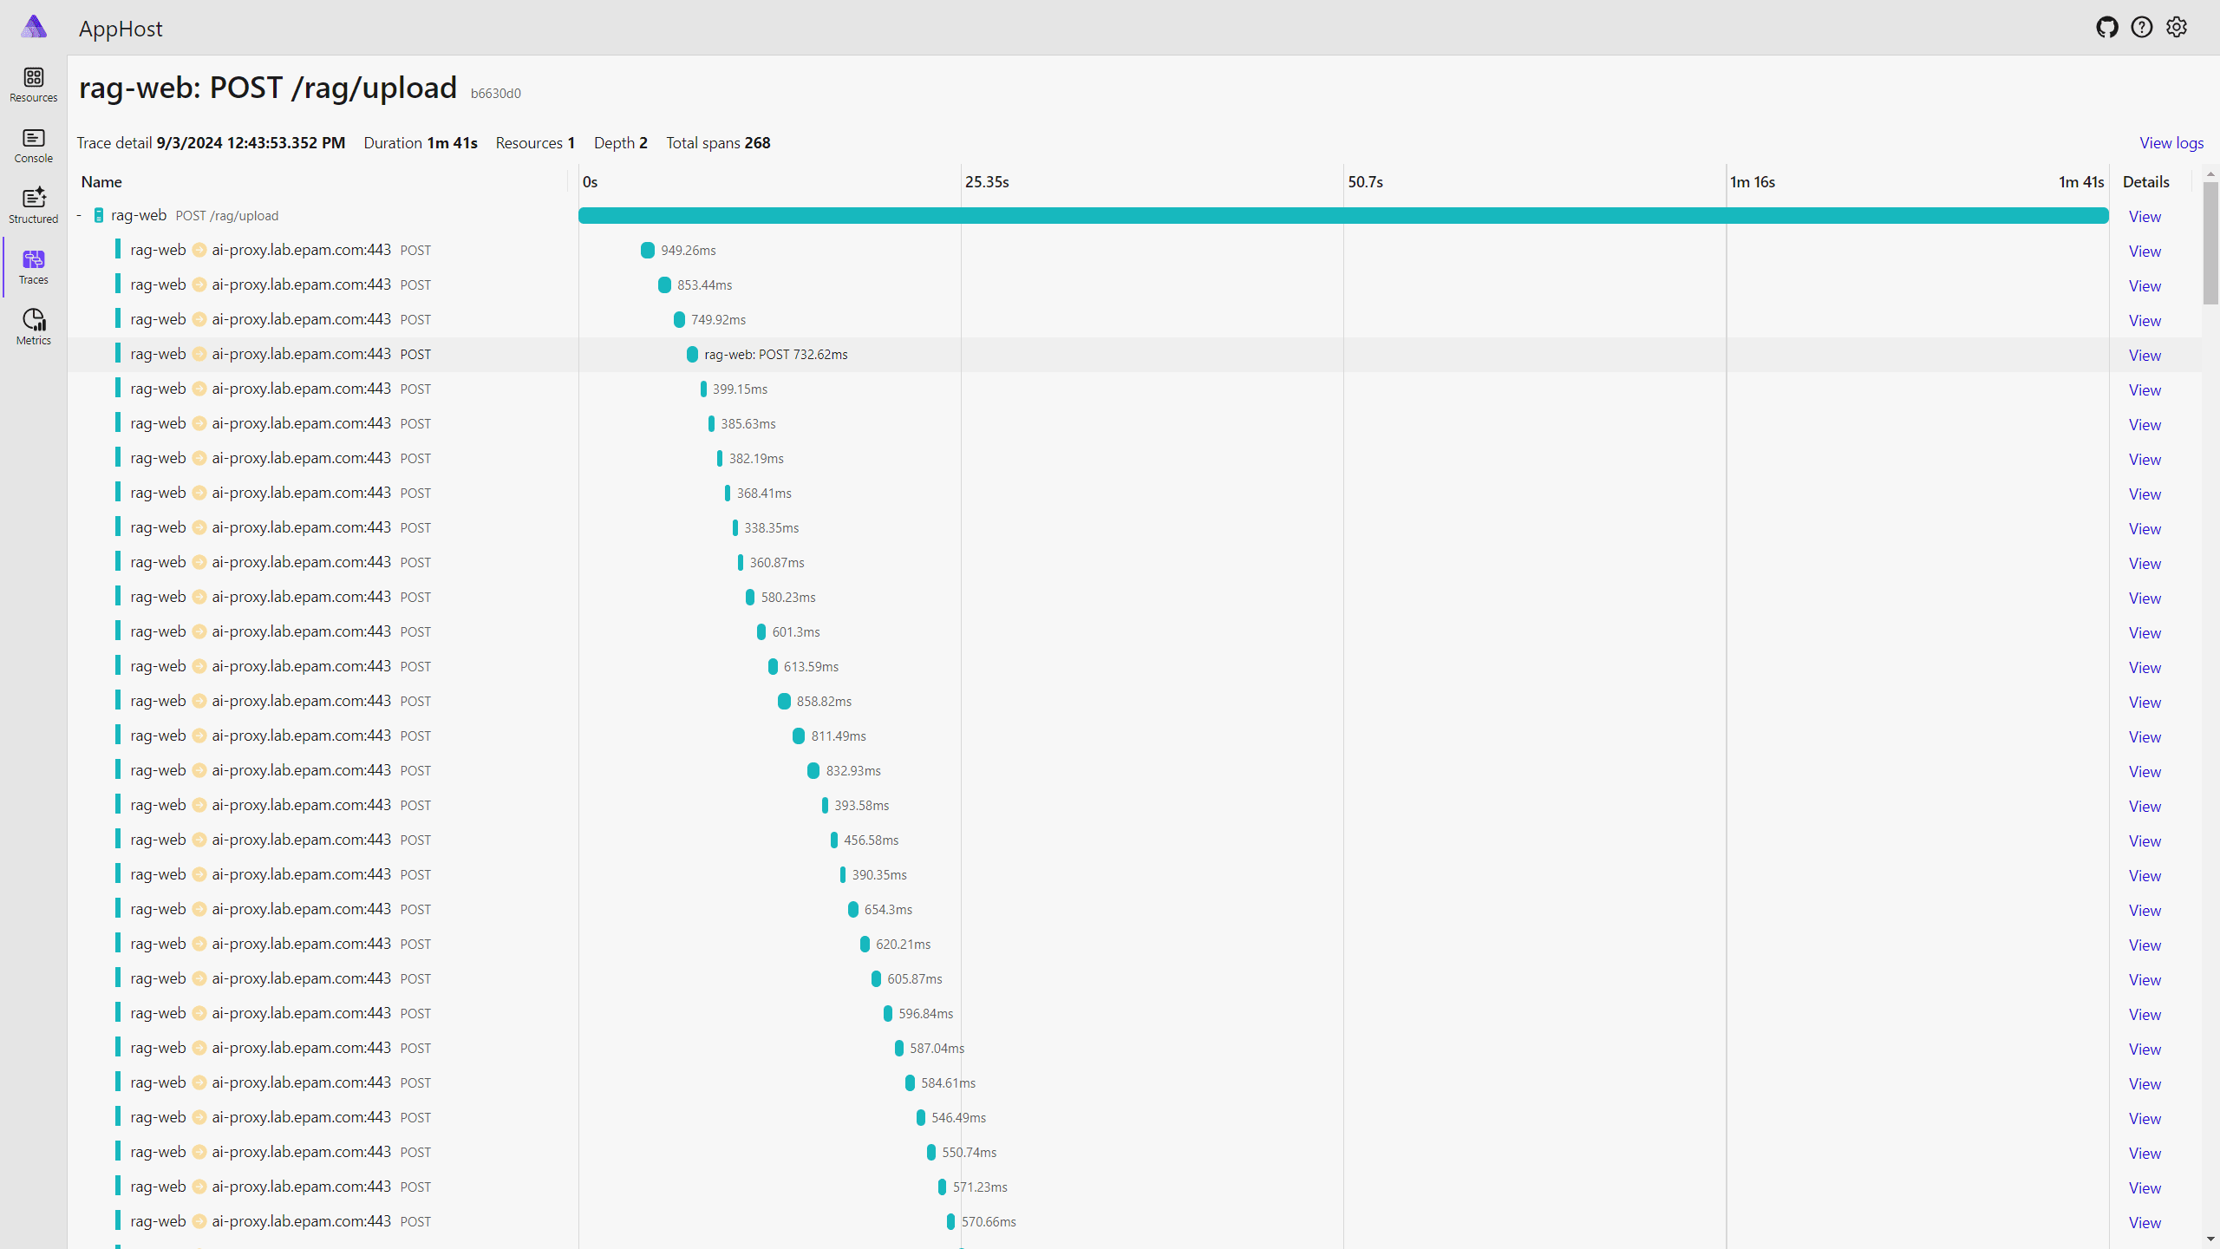
Task: Click the root span duration bar
Action: (x=1343, y=216)
